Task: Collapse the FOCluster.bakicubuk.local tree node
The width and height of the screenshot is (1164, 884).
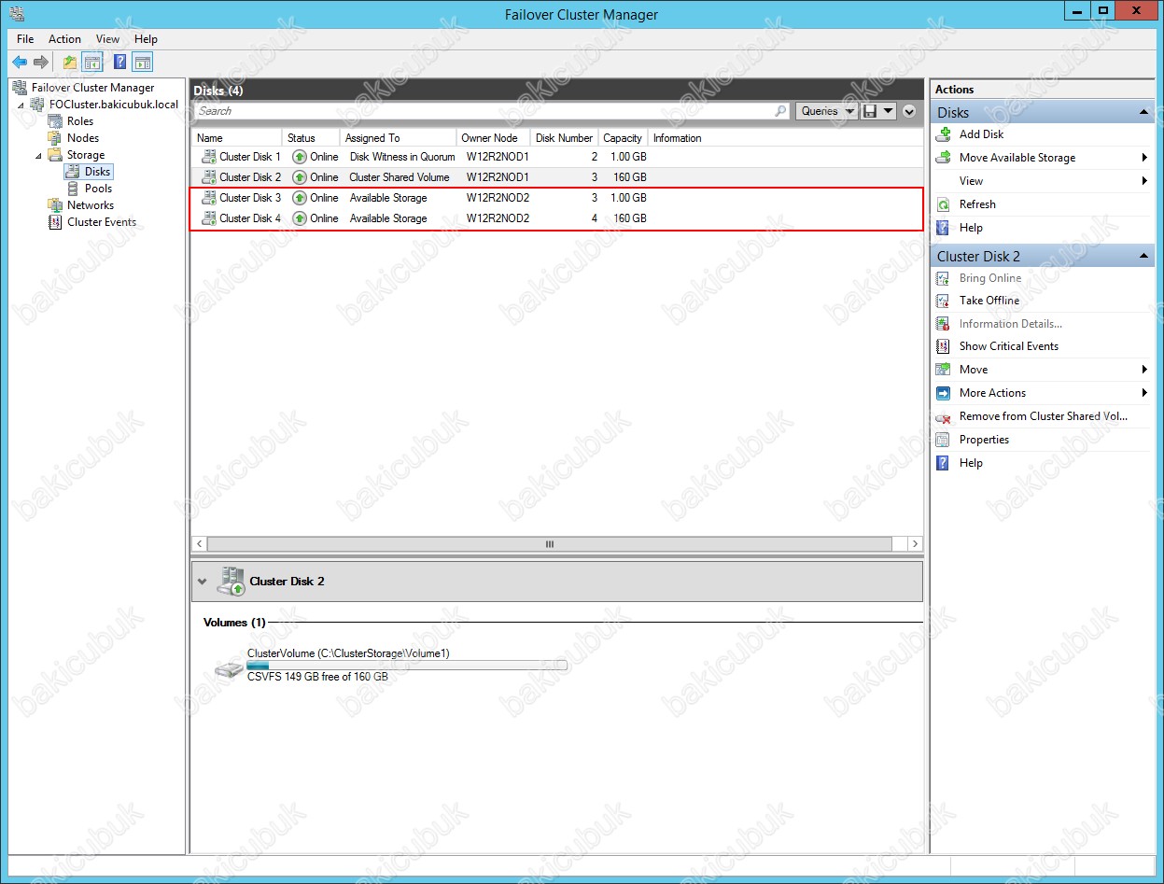Action: pos(22,105)
